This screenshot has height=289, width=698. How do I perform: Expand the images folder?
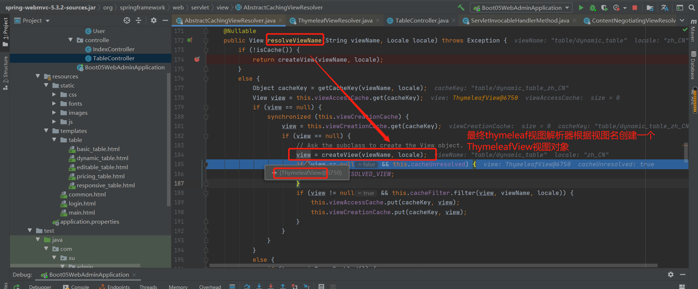click(x=54, y=113)
